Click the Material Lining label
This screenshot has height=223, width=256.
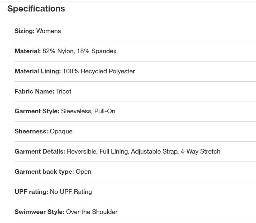[38, 71]
